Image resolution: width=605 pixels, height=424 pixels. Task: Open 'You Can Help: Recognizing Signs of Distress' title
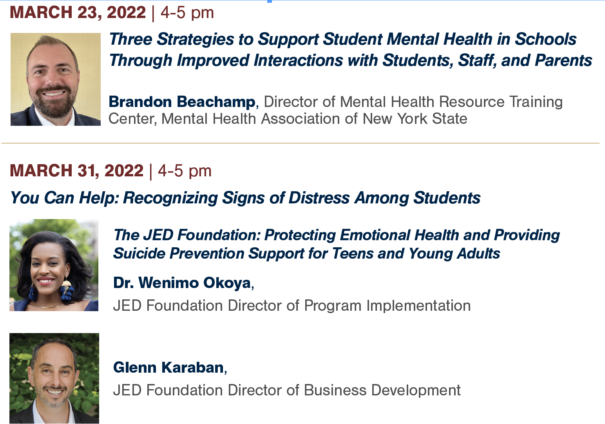click(x=245, y=198)
